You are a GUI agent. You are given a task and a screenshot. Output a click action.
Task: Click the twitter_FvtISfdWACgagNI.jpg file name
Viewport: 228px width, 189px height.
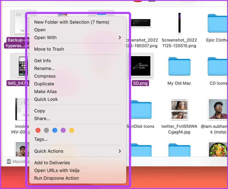pyautogui.click(x=179, y=129)
